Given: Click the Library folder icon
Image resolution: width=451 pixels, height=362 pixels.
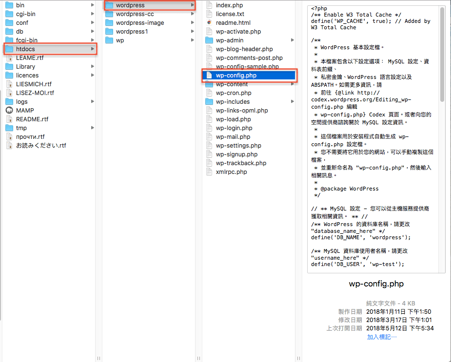Looking at the screenshot, I should click(9, 66).
